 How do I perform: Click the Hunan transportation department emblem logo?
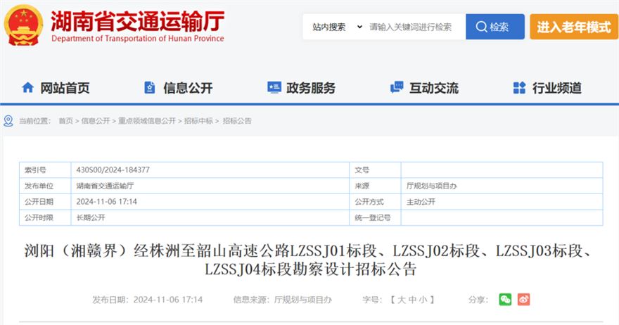pyautogui.click(x=23, y=26)
